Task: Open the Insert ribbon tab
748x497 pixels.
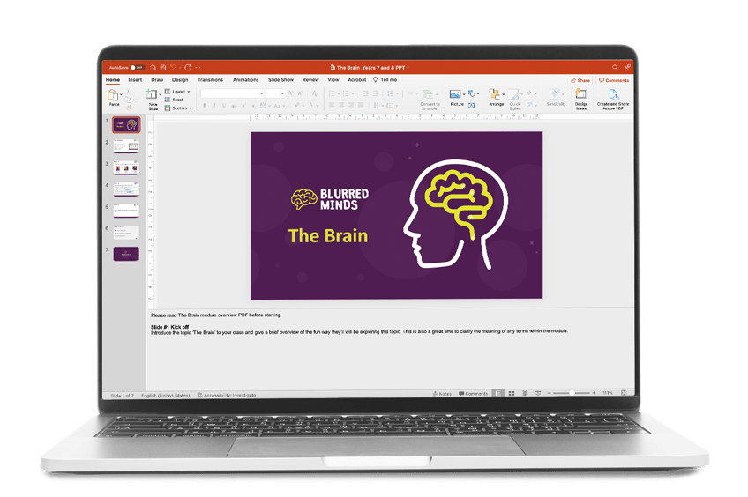Action: [x=135, y=80]
